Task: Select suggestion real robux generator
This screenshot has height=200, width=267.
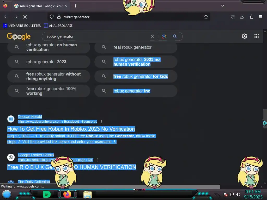Action: click(x=136, y=47)
